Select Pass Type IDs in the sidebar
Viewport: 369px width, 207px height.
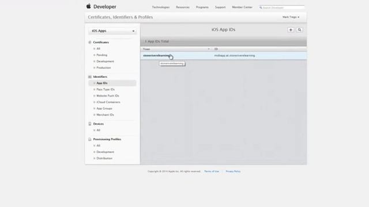pos(106,90)
